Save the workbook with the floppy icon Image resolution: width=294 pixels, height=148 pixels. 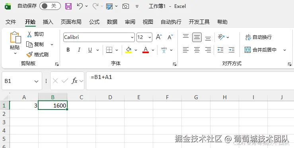coord(68,6)
